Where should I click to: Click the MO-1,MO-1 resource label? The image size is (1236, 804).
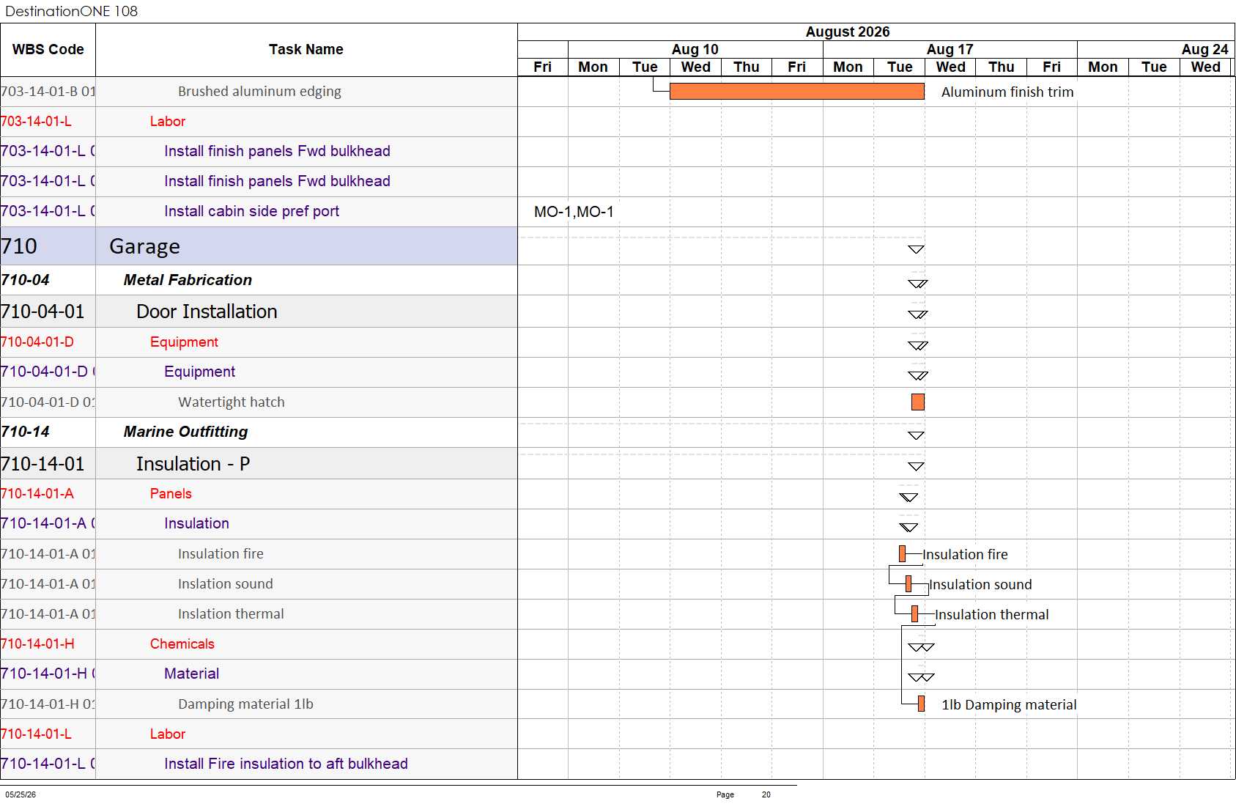click(x=574, y=212)
